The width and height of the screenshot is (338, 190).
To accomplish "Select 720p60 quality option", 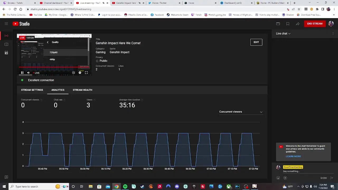I will [x=66, y=52].
